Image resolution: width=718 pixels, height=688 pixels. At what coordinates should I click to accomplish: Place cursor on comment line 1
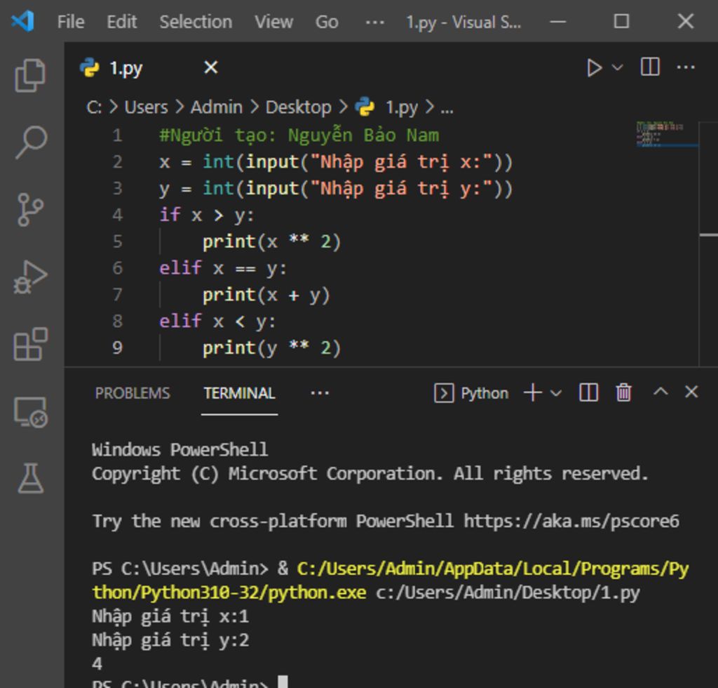click(x=299, y=135)
